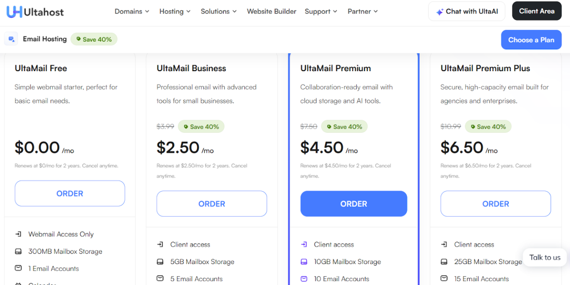Order the UltaMail Premium plan
The height and width of the screenshot is (285, 570).
coord(353,204)
